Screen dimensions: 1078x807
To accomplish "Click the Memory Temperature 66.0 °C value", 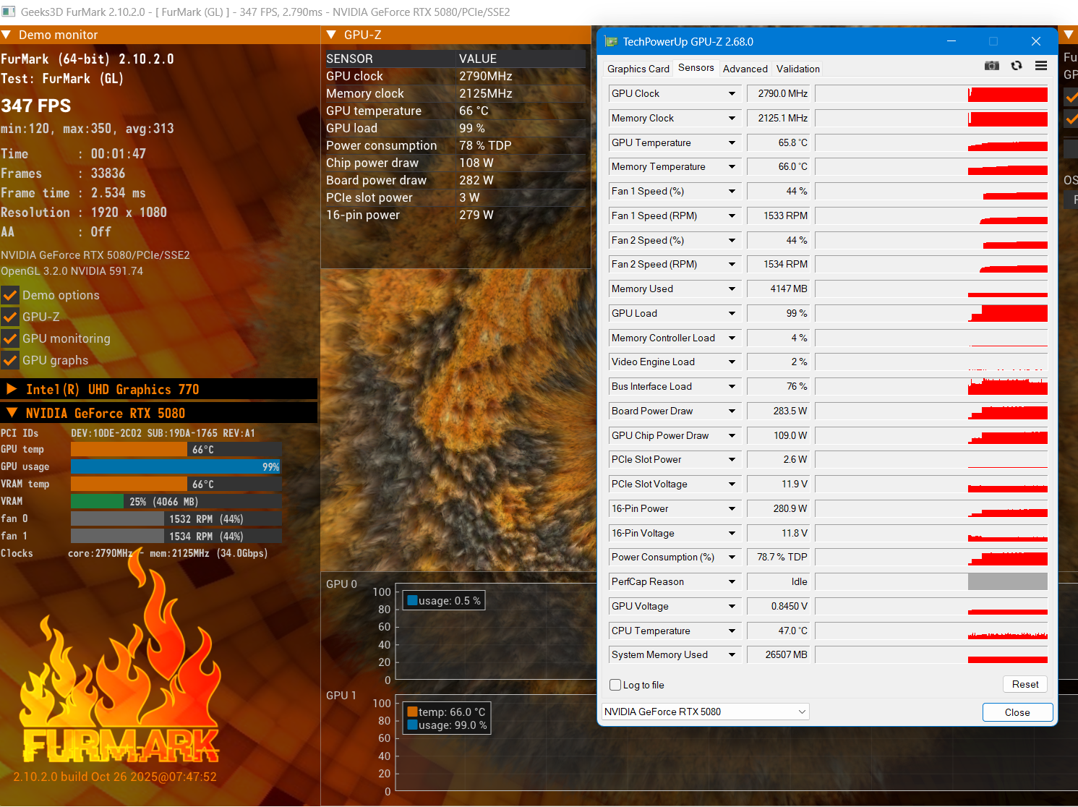I will pos(779,167).
